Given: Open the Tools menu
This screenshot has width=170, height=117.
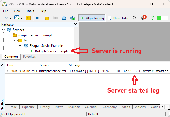Looking at the screenshot, I should click(x=30, y=11).
